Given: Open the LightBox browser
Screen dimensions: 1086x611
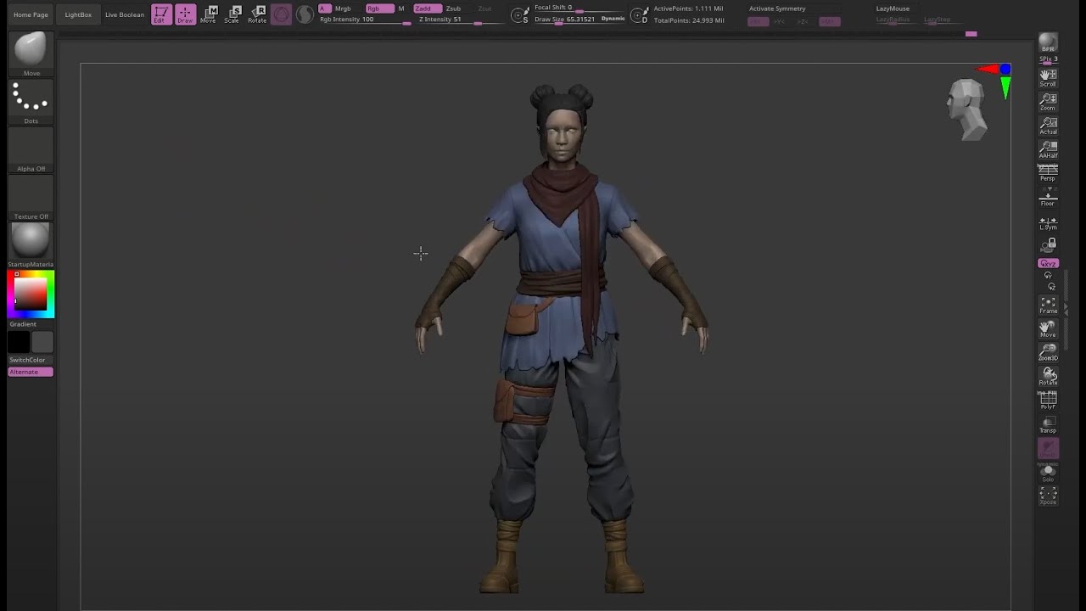Looking at the screenshot, I should pos(78,14).
